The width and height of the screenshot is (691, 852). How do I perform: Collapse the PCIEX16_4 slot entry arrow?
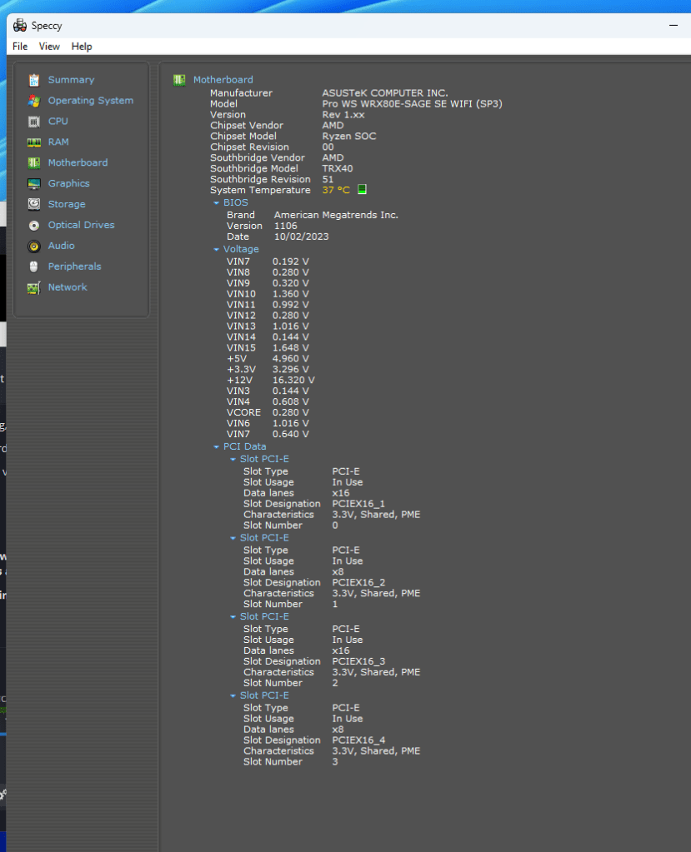pyautogui.click(x=233, y=695)
